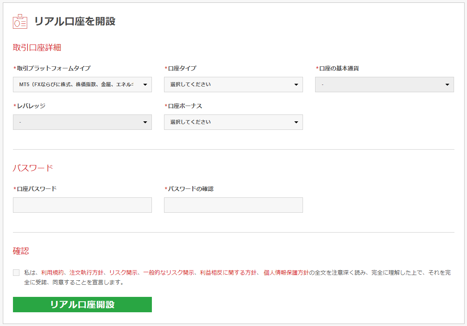Click inside the 口座パスワード field

82,205
